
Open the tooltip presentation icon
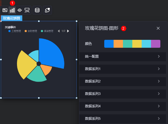[x=27, y=10]
